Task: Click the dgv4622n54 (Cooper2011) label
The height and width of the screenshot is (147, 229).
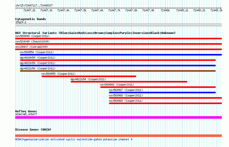Action: [88, 79]
